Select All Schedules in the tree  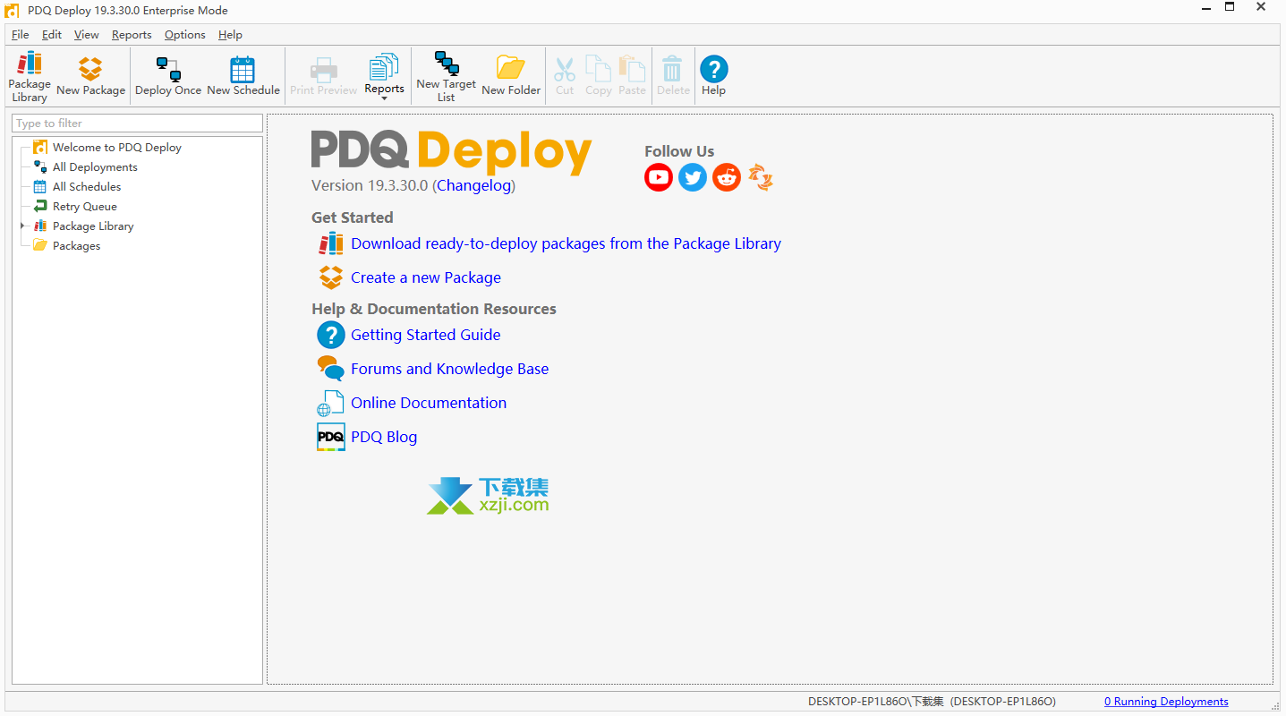click(87, 187)
